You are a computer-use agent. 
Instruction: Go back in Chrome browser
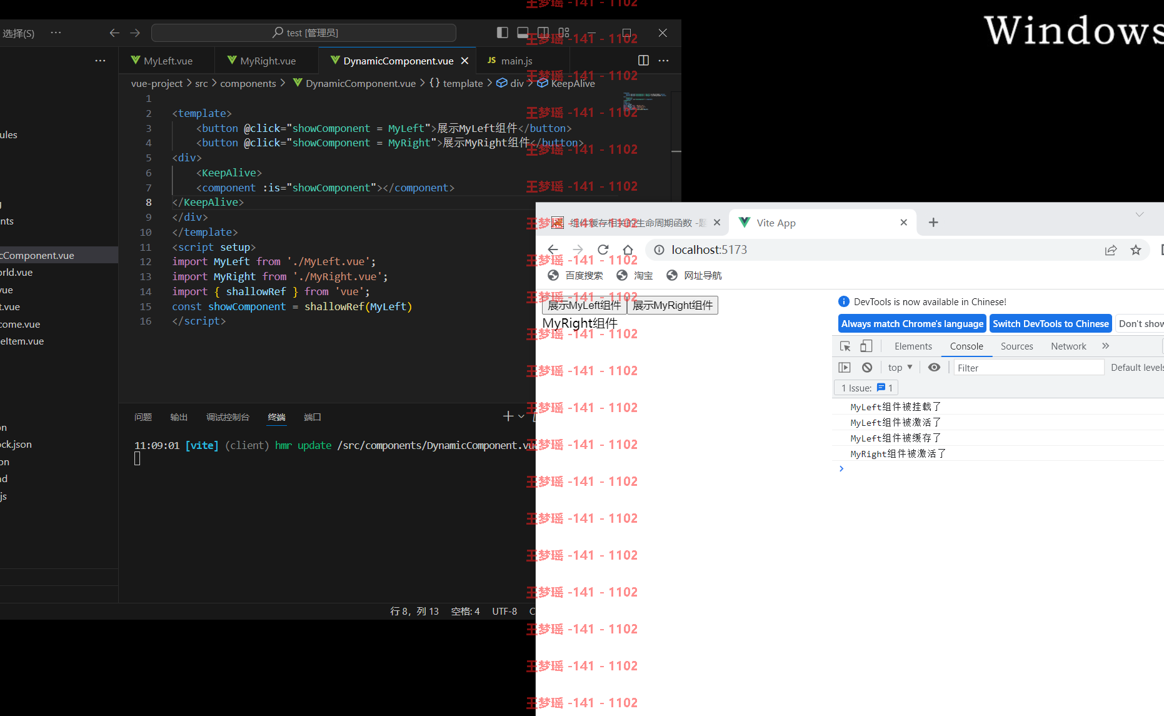click(553, 250)
